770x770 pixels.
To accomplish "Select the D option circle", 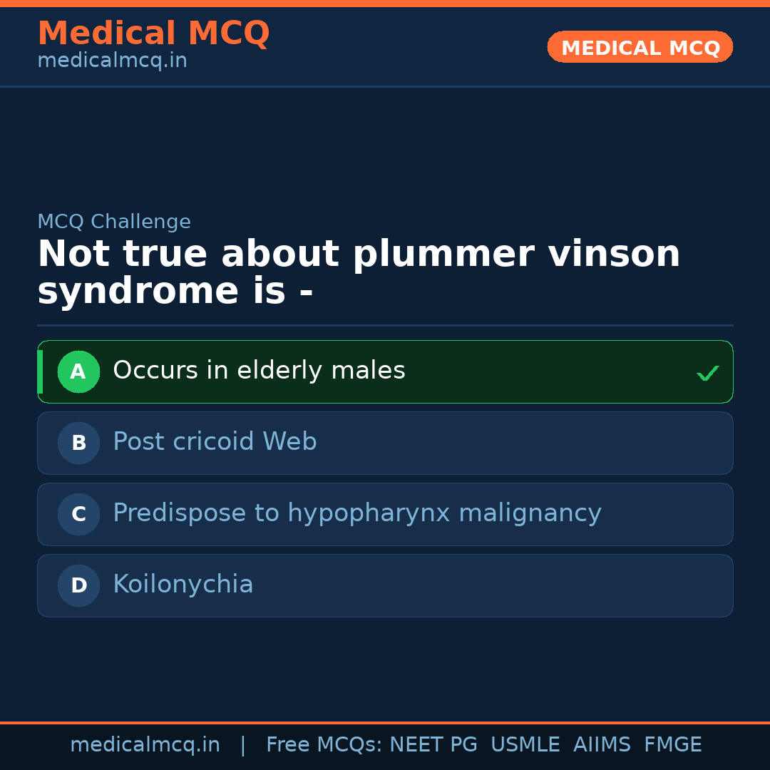I will [78, 585].
